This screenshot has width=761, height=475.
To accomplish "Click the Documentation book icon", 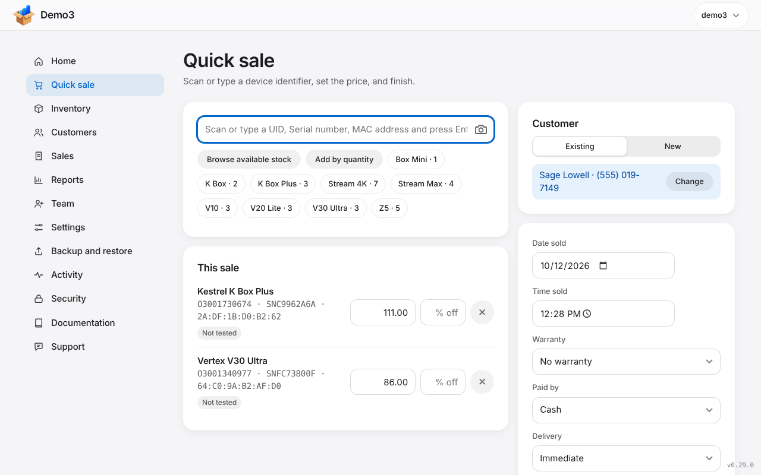I will [x=39, y=323].
